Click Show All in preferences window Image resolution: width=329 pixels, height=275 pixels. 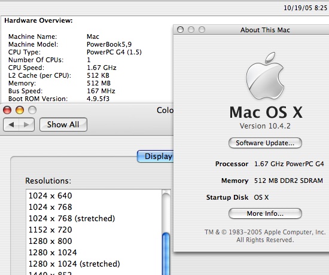[63, 124]
